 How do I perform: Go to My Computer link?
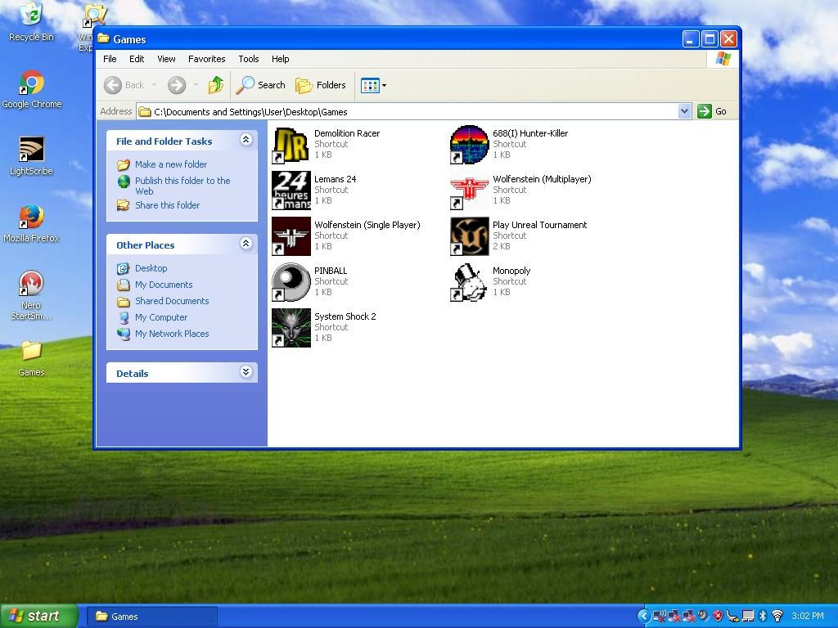[161, 317]
